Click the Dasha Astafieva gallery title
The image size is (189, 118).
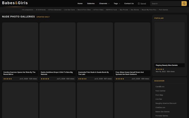pyautogui.click(x=57, y=73)
